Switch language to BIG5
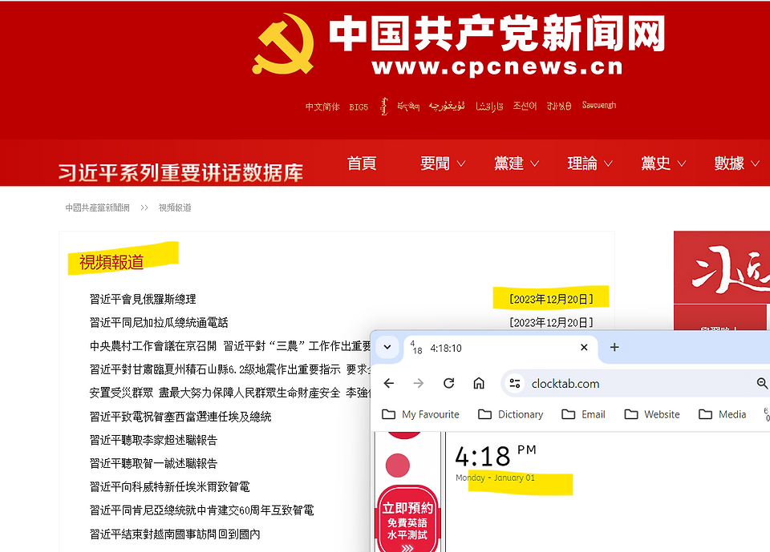The height and width of the screenshot is (552, 770). pyautogui.click(x=359, y=107)
